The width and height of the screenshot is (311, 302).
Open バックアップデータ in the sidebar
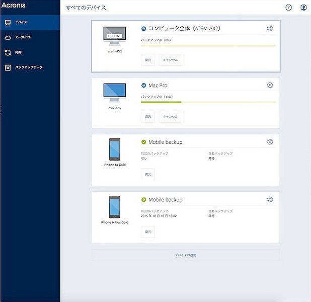tap(30, 67)
